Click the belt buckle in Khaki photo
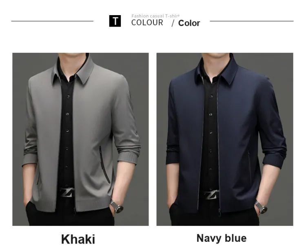Viewport: 306px width, 248px height. (x=67, y=192)
